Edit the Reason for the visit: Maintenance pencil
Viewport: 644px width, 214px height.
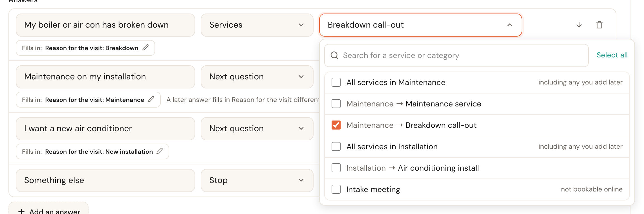pyautogui.click(x=151, y=99)
